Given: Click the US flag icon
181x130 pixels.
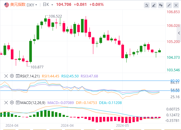Looking at the screenshot, I should pos(7,5).
